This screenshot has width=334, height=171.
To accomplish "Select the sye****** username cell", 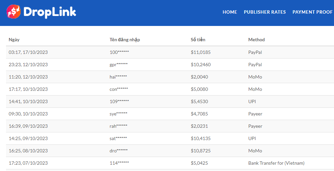I will [118, 114].
